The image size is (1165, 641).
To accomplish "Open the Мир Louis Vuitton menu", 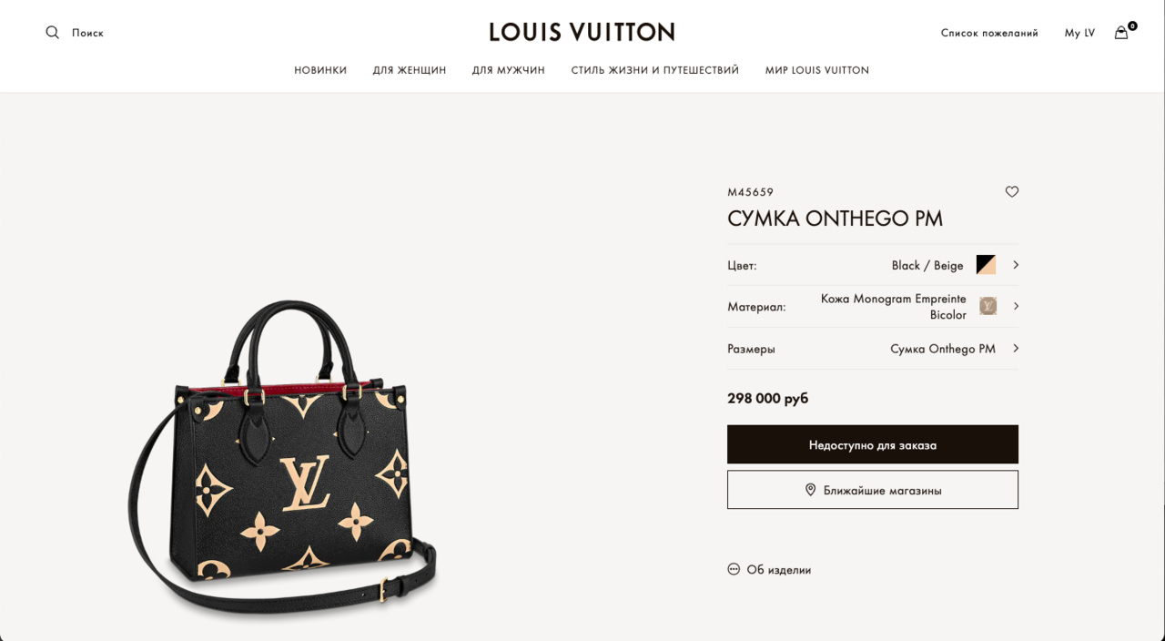I will (x=817, y=70).
